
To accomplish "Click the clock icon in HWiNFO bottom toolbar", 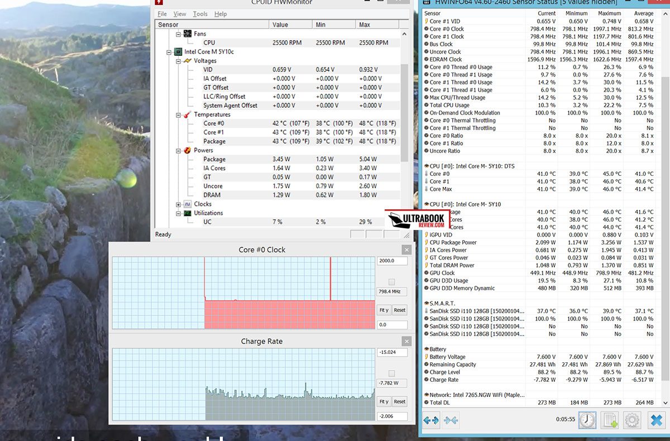I will [x=586, y=420].
